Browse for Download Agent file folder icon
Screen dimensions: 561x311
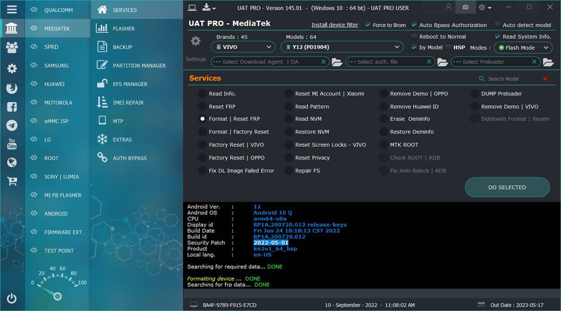point(337,62)
